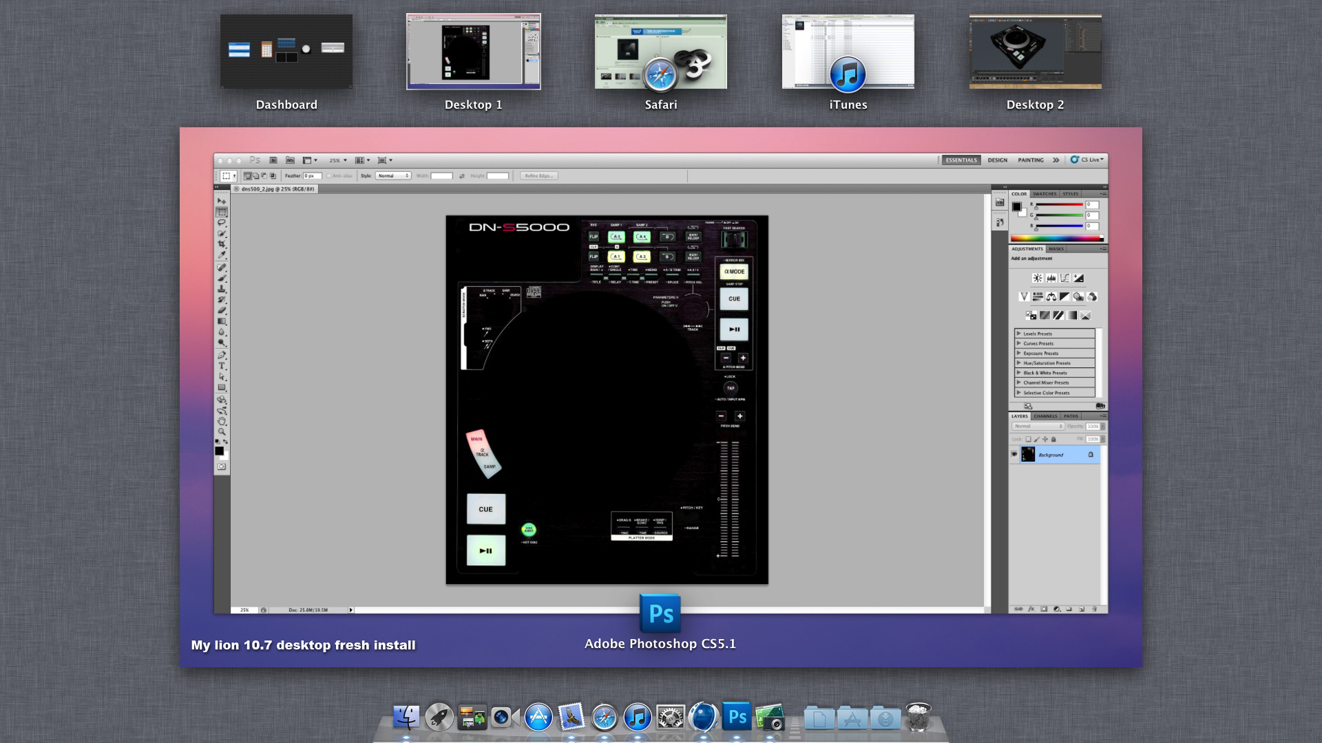Viewport: 1322px width, 743px height.
Task: Select the Gradient tool
Action: coord(222,321)
